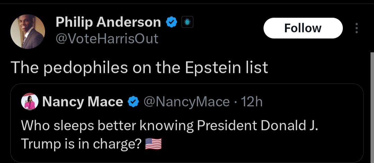Viewport: 374px width, 163px height.
Task: Open Philip Anderson's profile picture
Action: 28,31
